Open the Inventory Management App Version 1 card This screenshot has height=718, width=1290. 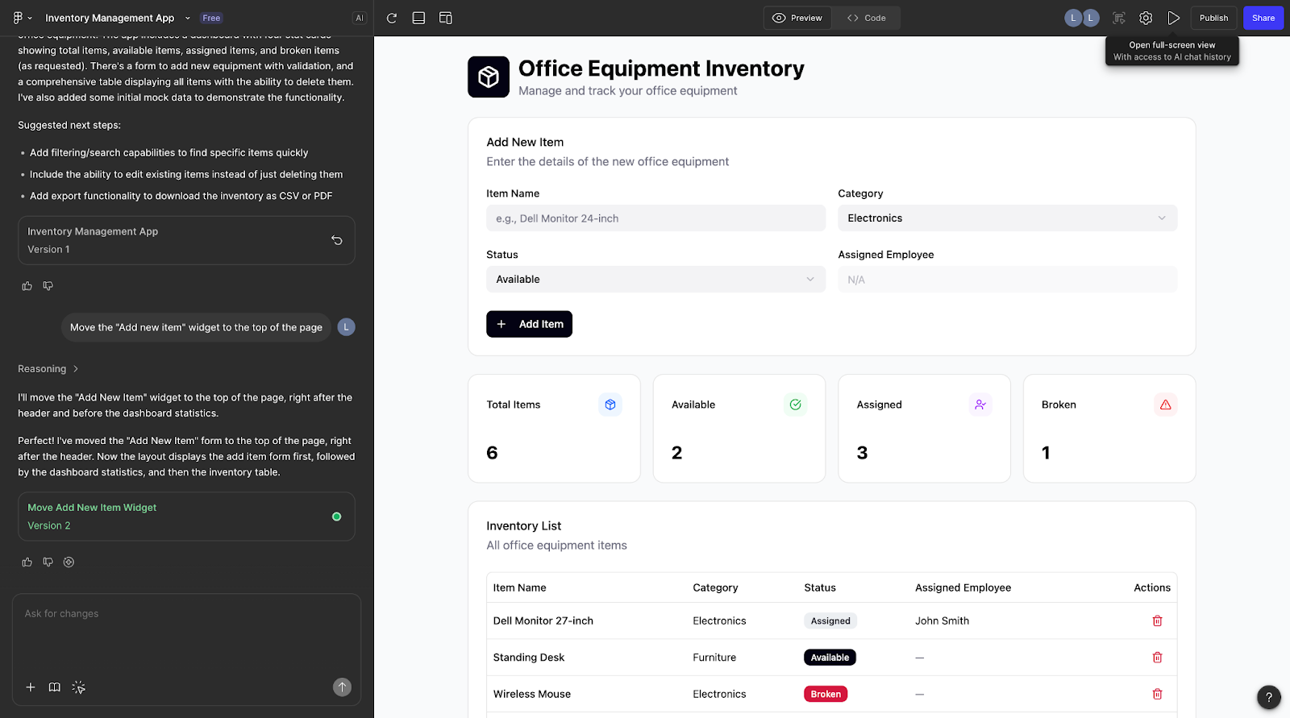pos(186,240)
